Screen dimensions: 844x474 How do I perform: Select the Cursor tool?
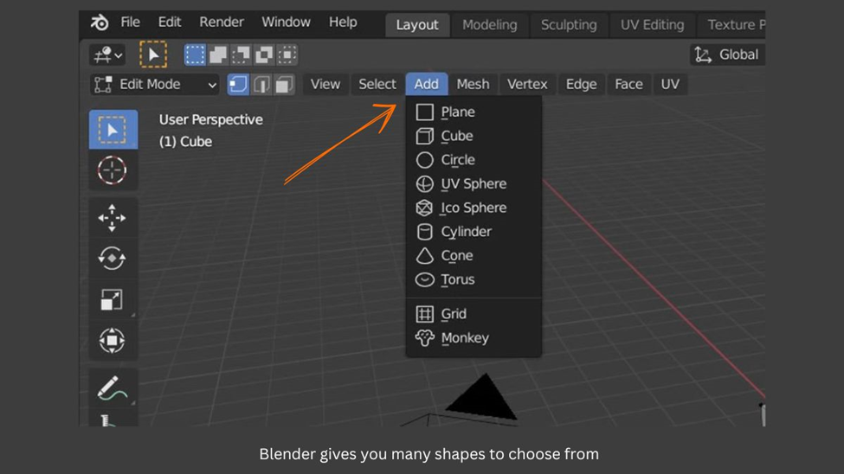[x=113, y=170]
